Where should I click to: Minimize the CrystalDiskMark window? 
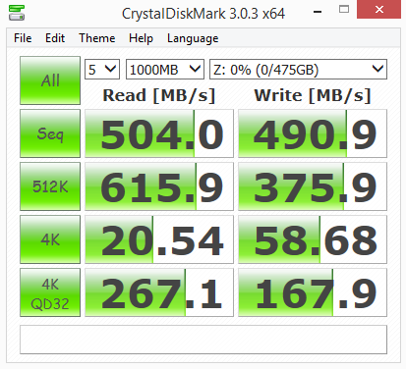coord(318,12)
